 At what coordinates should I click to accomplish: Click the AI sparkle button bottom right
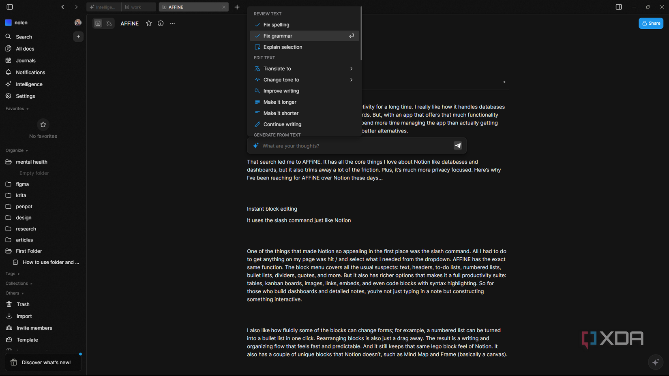pos(656,362)
